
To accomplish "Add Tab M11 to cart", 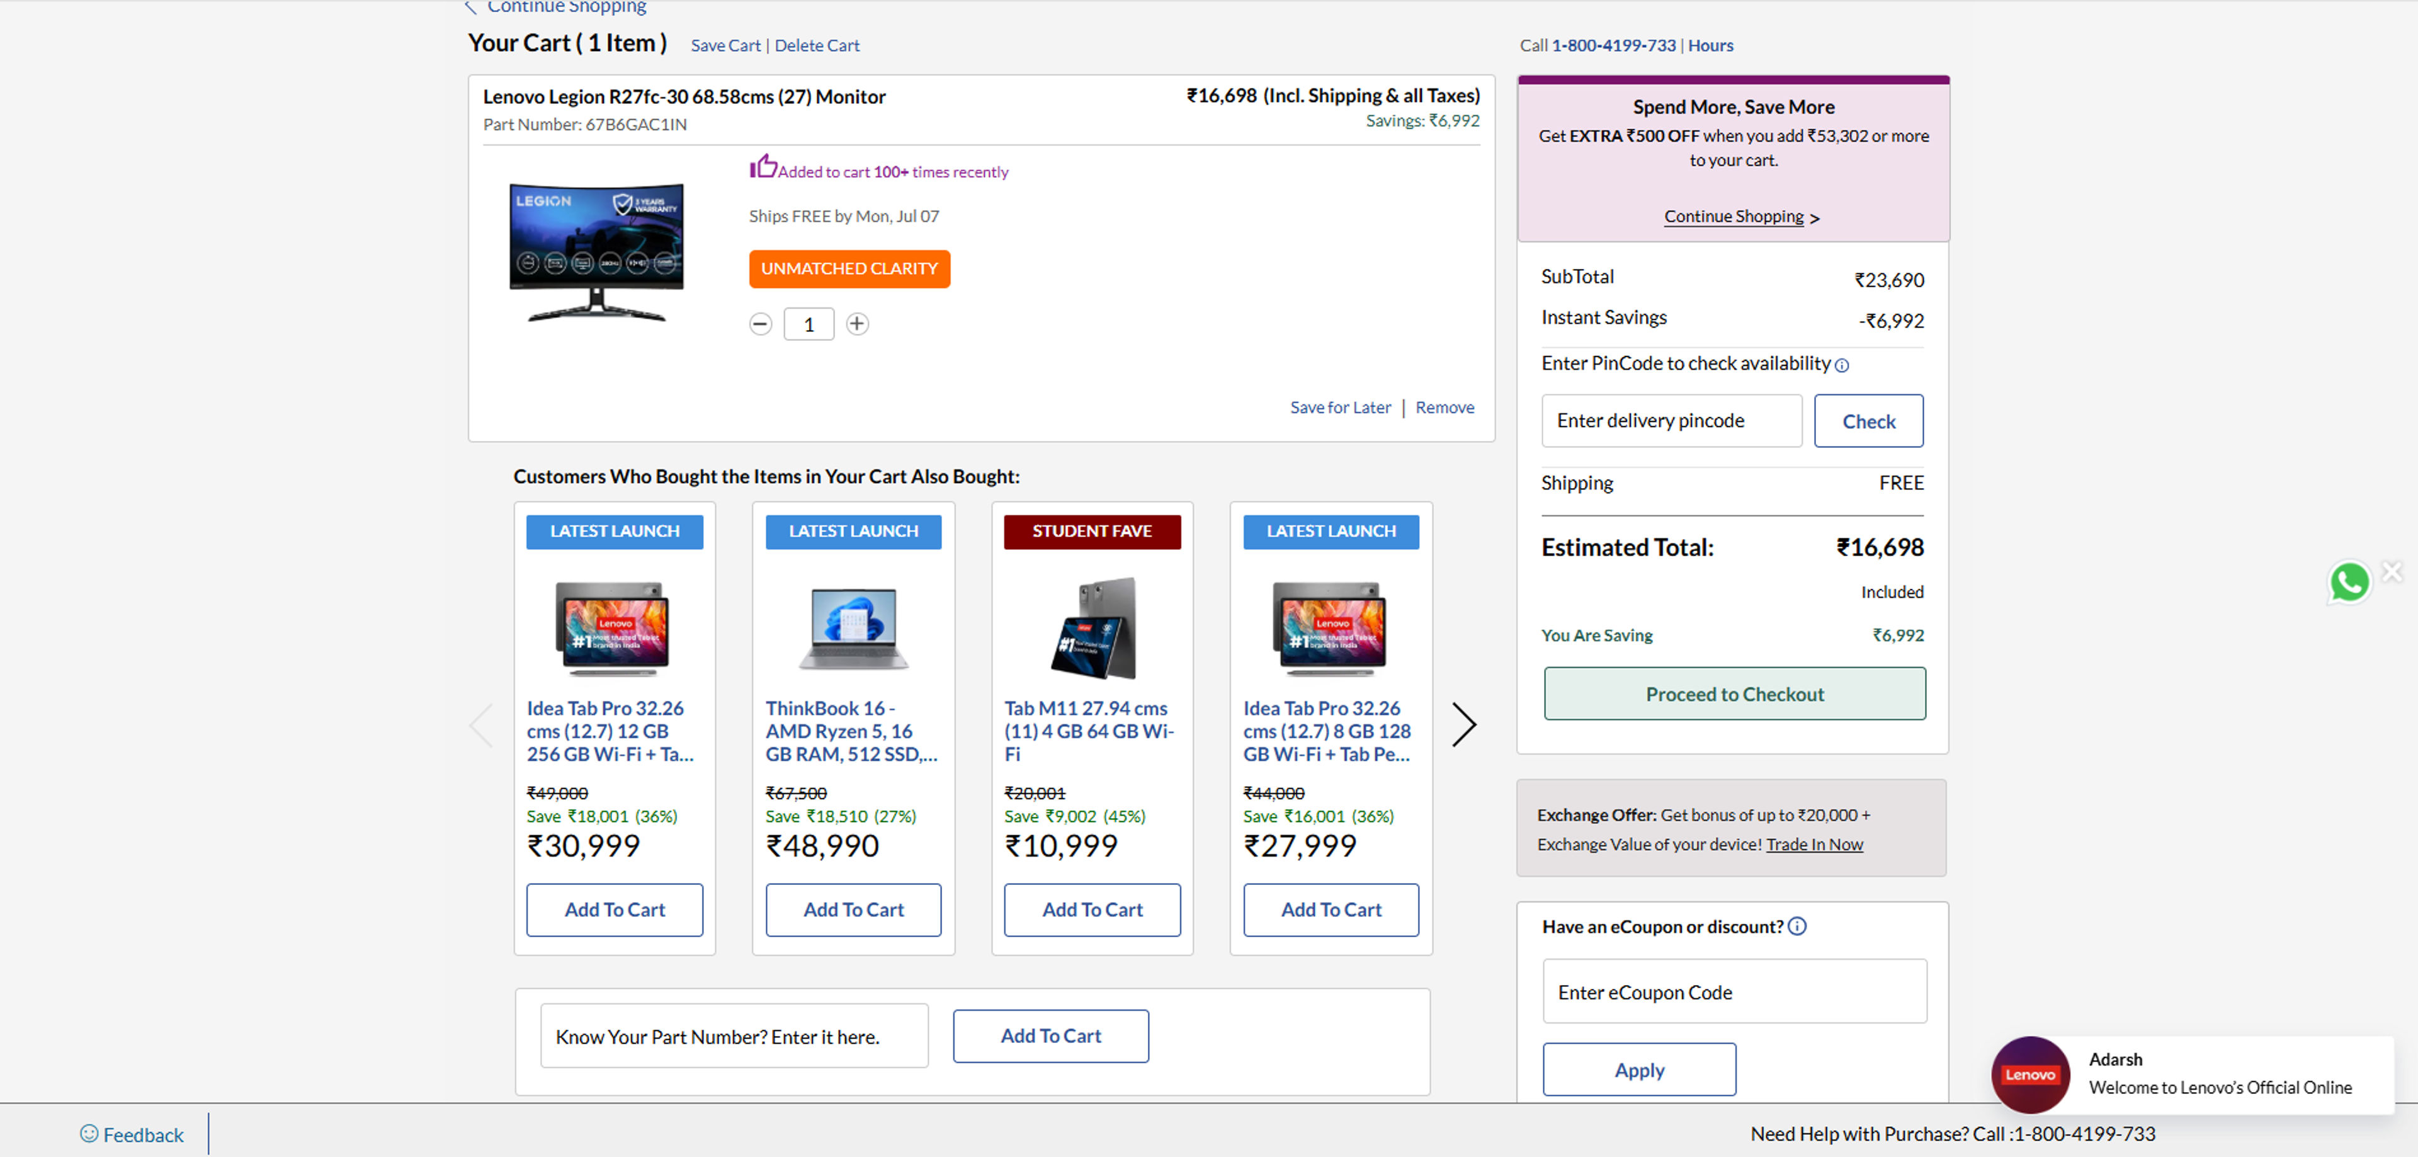I will point(1093,910).
